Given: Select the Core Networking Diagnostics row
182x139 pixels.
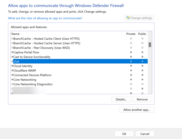Looking at the screenshot, I should 80,84.
